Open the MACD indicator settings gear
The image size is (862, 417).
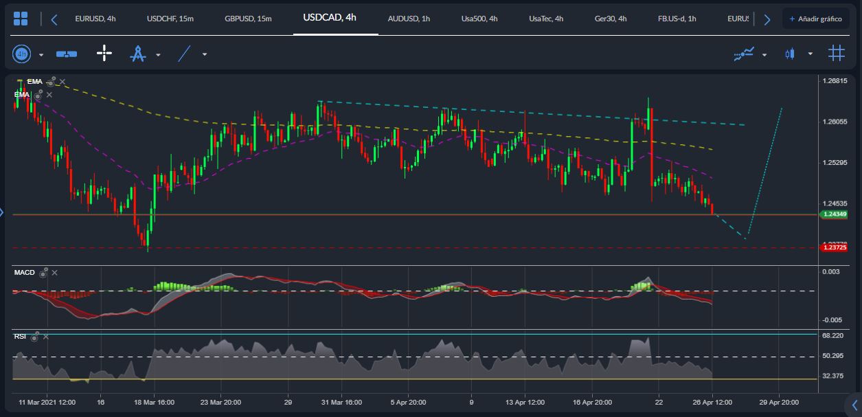pos(43,272)
